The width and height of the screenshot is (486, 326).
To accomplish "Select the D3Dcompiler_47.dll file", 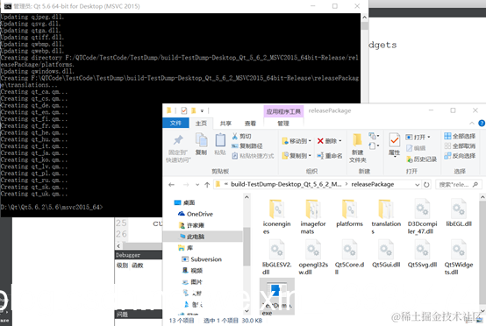I will tap(422, 216).
